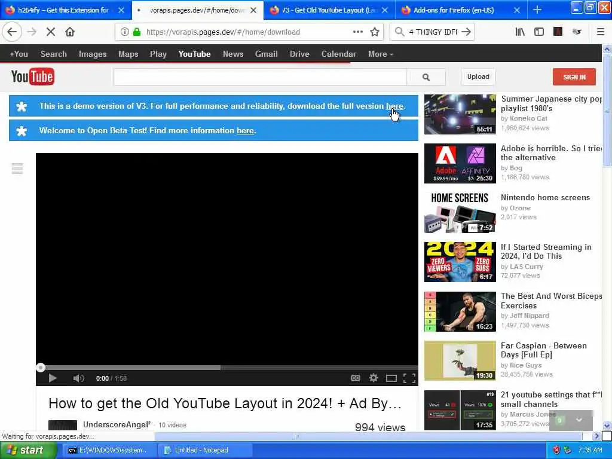Expand the chevron on the gray overlay

coord(579,420)
